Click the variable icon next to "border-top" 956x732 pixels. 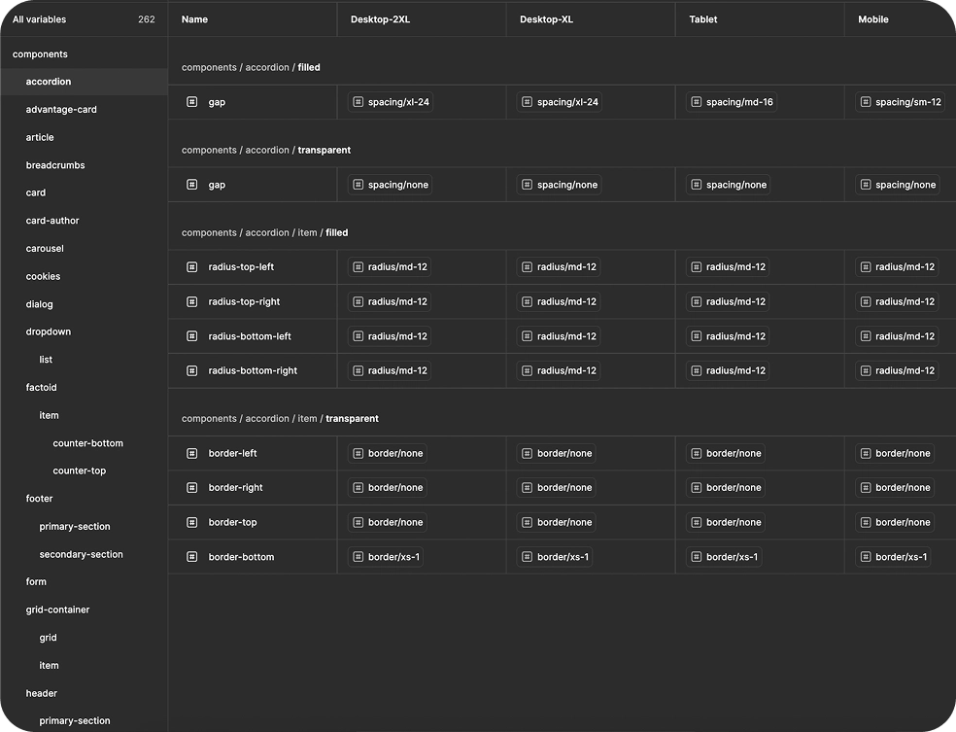[x=191, y=522]
